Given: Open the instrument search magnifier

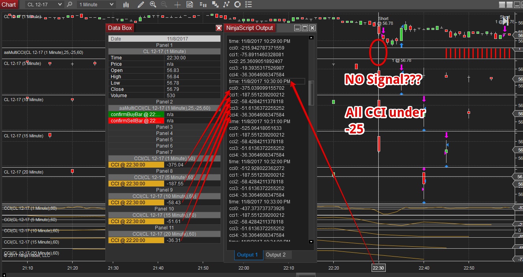Looking at the screenshot, I should pyautogui.click(x=70, y=4).
